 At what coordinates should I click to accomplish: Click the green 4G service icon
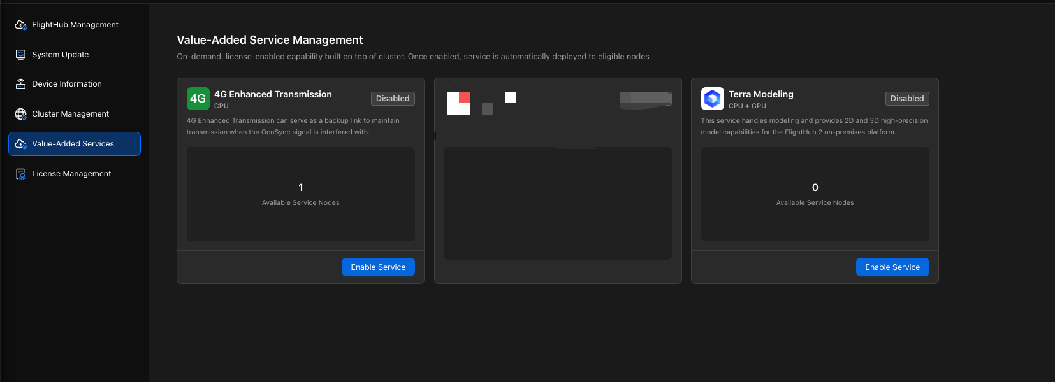coord(198,99)
